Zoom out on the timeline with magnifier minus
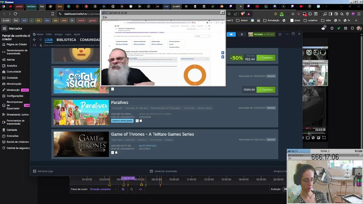This screenshot has height=204, width=363. coord(132,189)
